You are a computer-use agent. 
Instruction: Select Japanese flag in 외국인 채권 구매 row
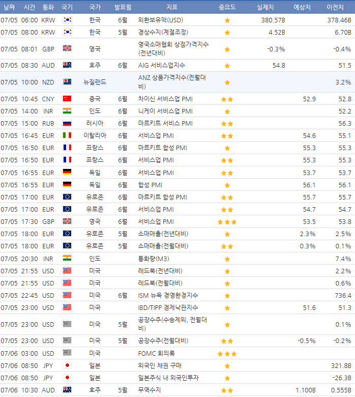coord(67,365)
